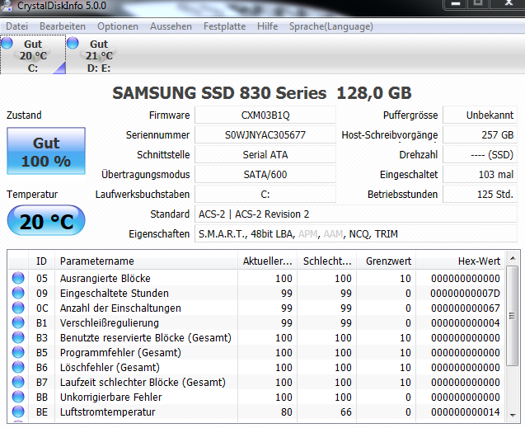Click status orb of Löschfehler row
Screen dimensions: 525x428
(18, 367)
